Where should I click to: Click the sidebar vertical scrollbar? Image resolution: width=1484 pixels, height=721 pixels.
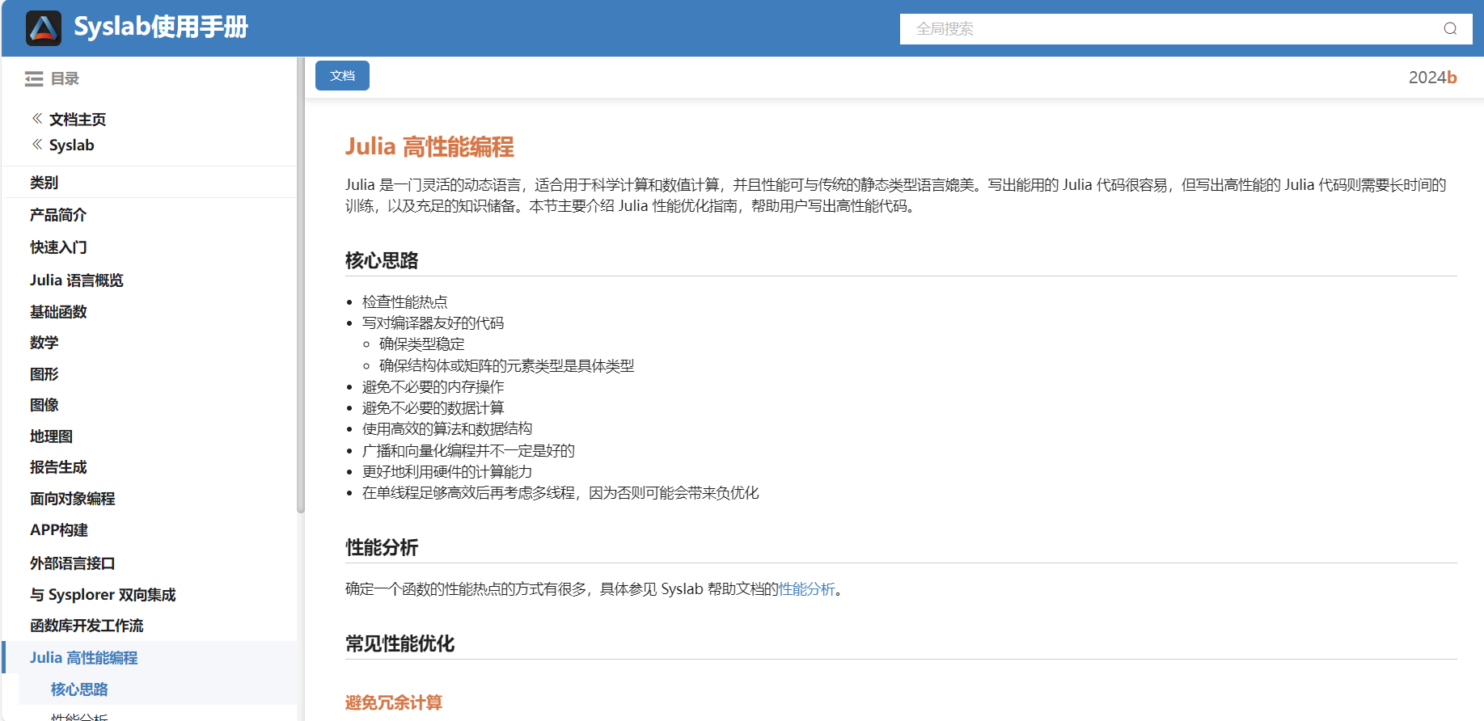pyautogui.click(x=301, y=285)
